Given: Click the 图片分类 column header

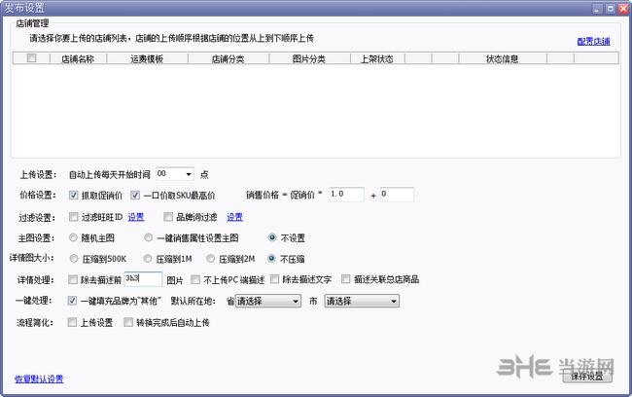Looking at the screenshot, I should click(309, 59).
